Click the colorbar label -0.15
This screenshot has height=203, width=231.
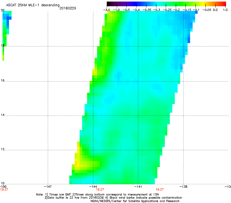(187, 10)
